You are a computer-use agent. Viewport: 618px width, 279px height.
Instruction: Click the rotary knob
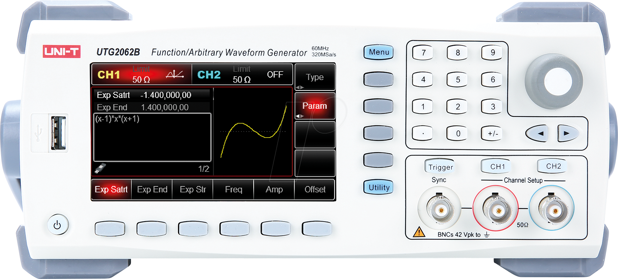point(554,82)
